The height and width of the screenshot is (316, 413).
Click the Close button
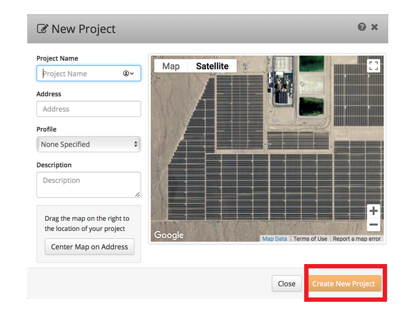tap(287, 284)
